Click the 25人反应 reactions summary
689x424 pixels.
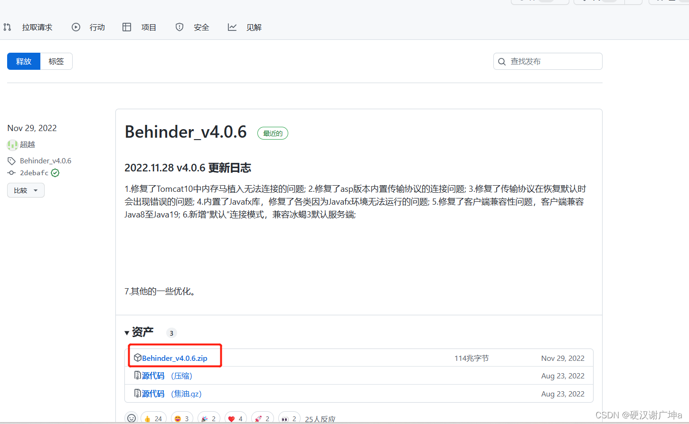(320, 419)
